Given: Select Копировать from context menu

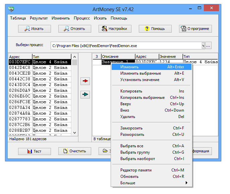Looking at the screenshot, I should coord(152,91).
